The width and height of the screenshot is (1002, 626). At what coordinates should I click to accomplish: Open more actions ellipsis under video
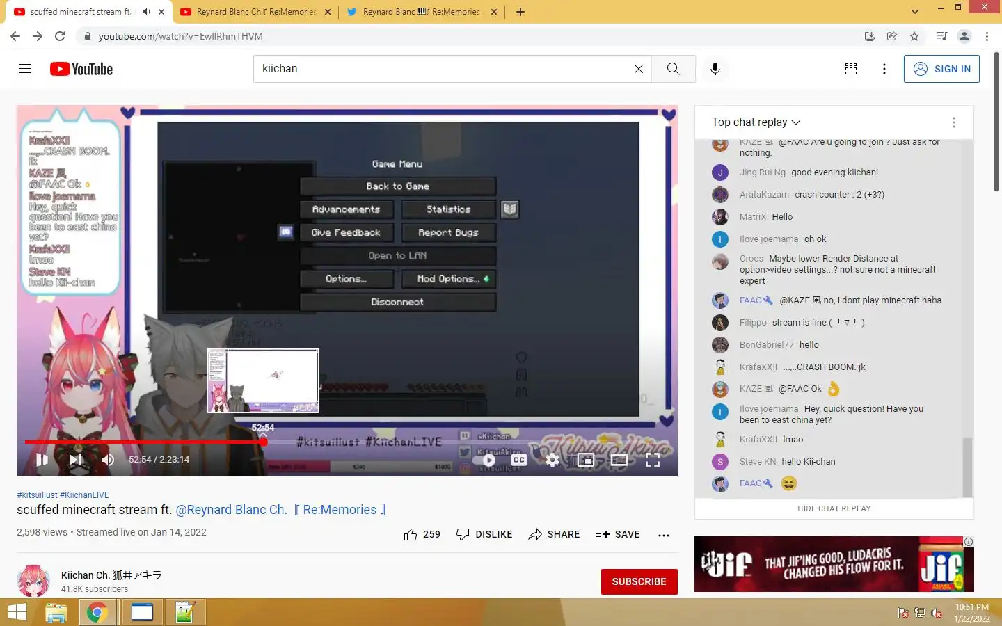click(664, 535)
